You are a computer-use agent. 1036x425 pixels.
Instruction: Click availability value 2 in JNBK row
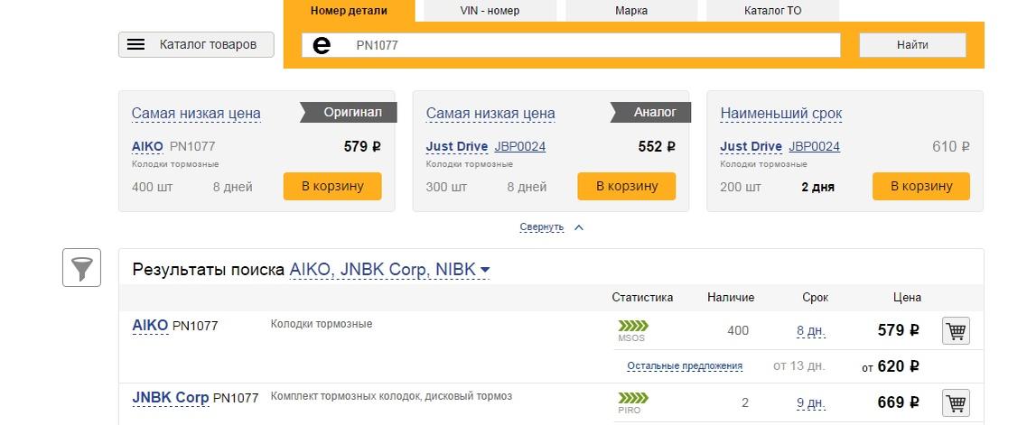[x=745, y=402]
